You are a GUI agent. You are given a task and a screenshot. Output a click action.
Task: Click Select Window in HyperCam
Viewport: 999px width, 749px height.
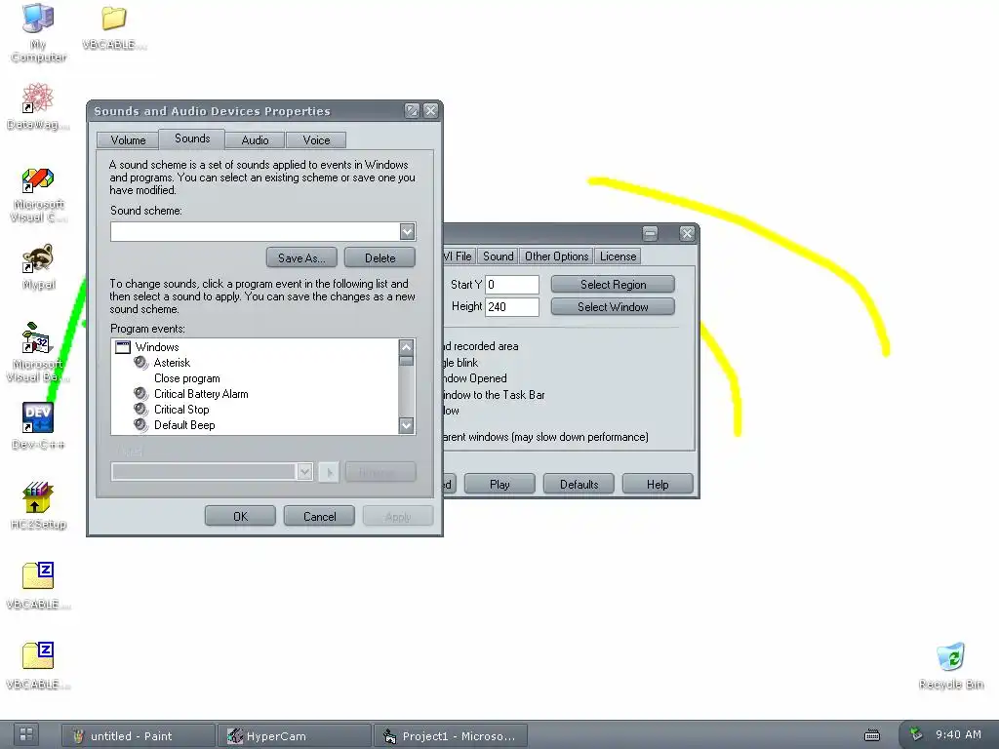click(613, 307)
